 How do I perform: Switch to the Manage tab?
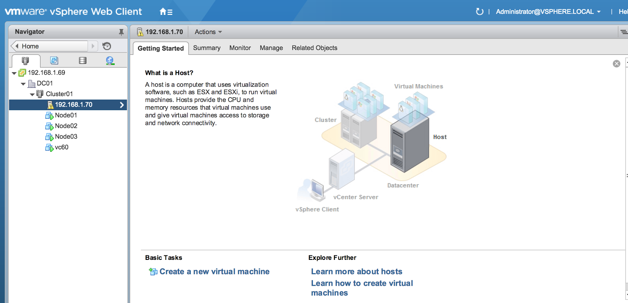click(271, 48)
